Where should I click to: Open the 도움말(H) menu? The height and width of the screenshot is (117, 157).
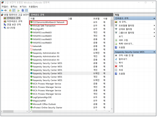33,7
